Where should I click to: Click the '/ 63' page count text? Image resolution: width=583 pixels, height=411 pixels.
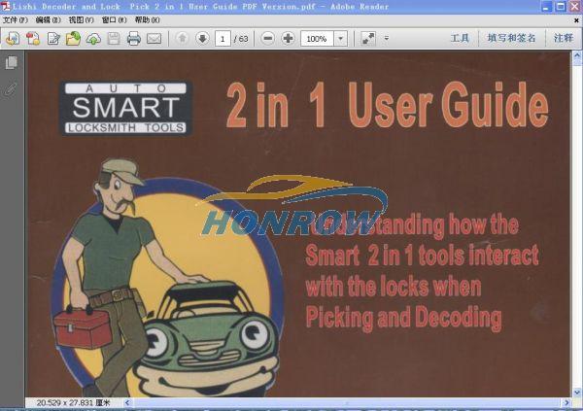(x=241, y=39)
